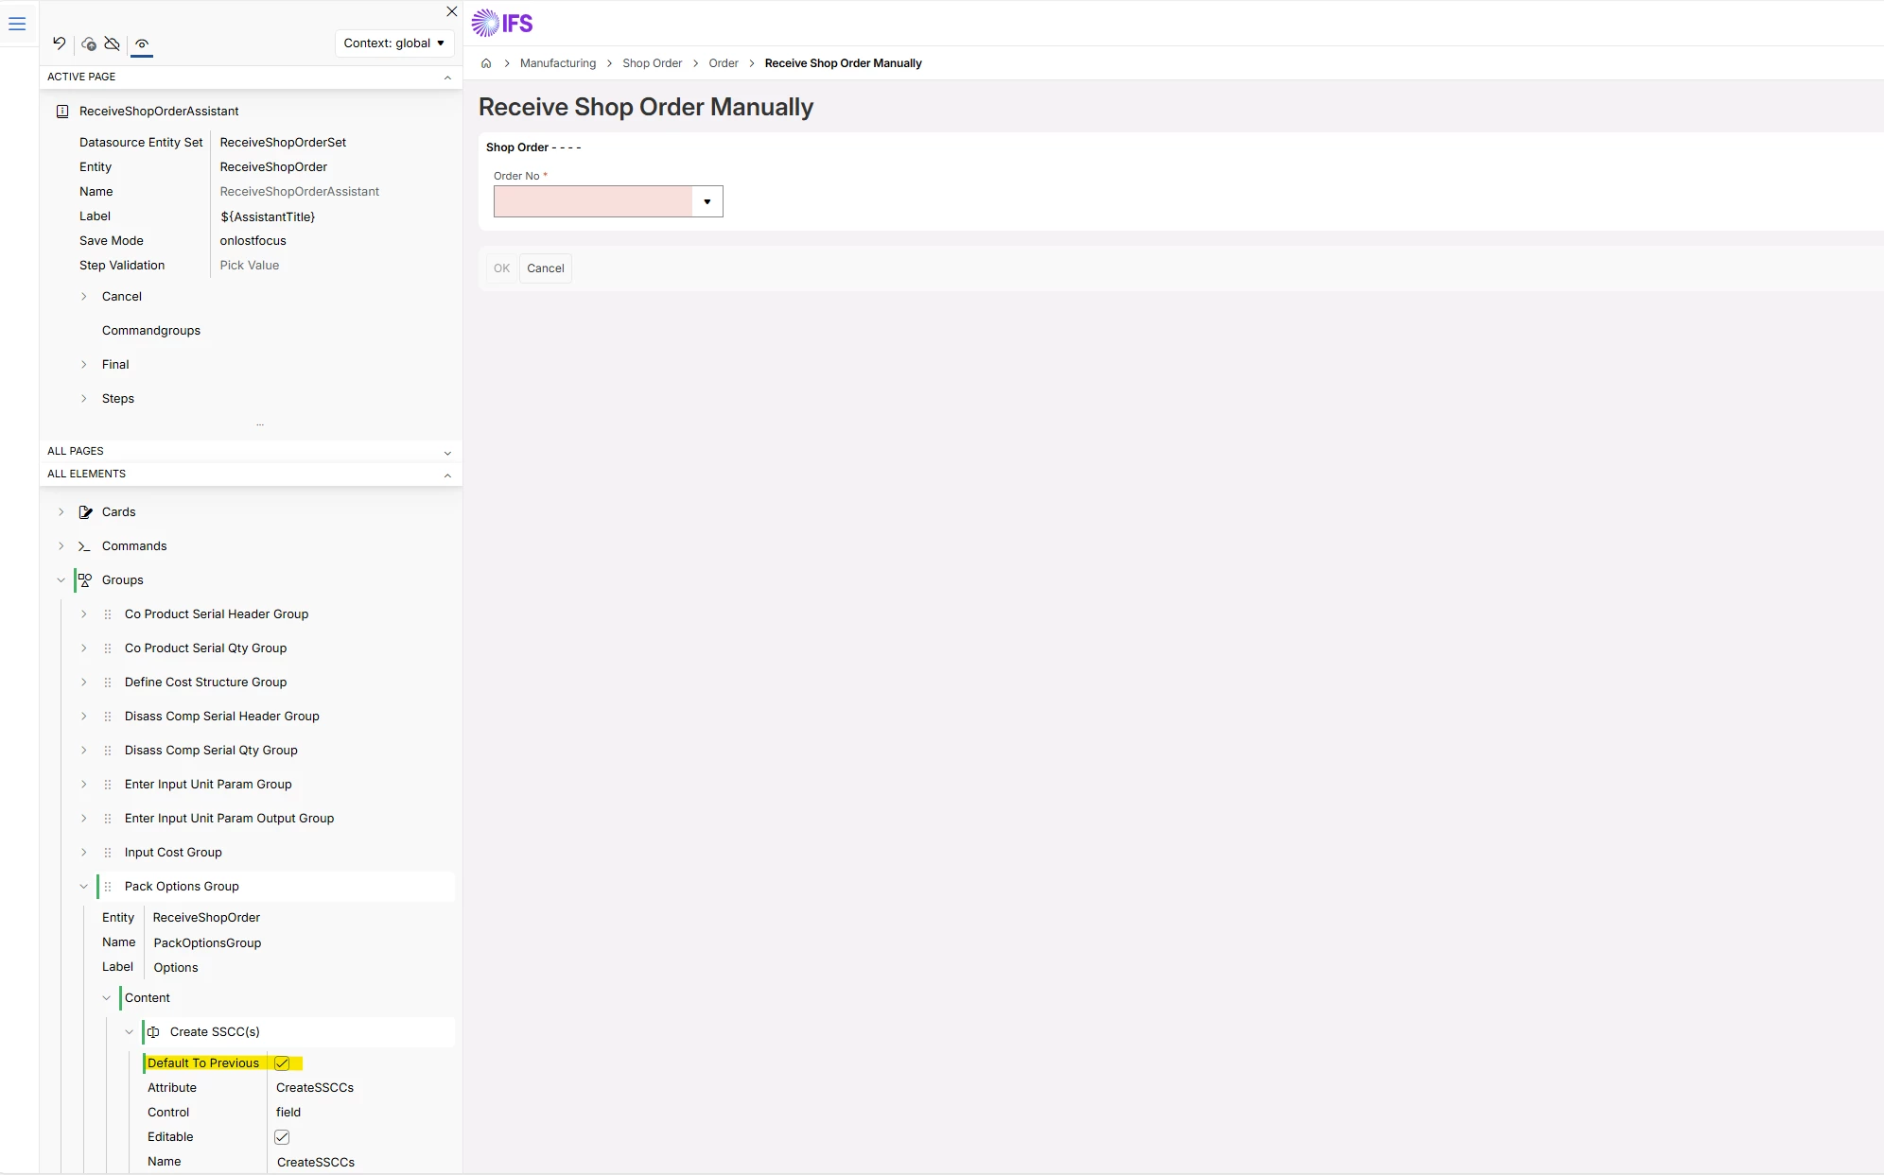
Task: Click Shop Order in the breadcrumb
Action: pyautogui.click(x=652, y=63)
